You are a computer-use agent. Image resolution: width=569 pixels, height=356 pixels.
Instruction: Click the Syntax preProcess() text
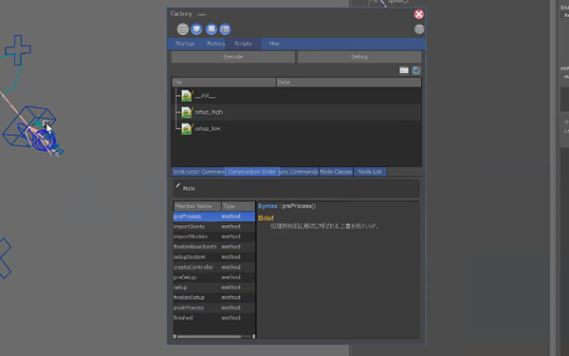(x=286, y=206)
